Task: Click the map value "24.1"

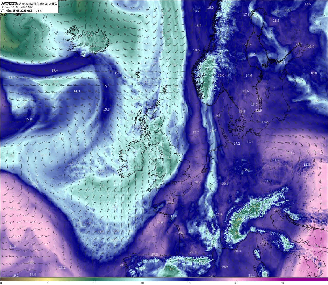Action: coord(181,233)
